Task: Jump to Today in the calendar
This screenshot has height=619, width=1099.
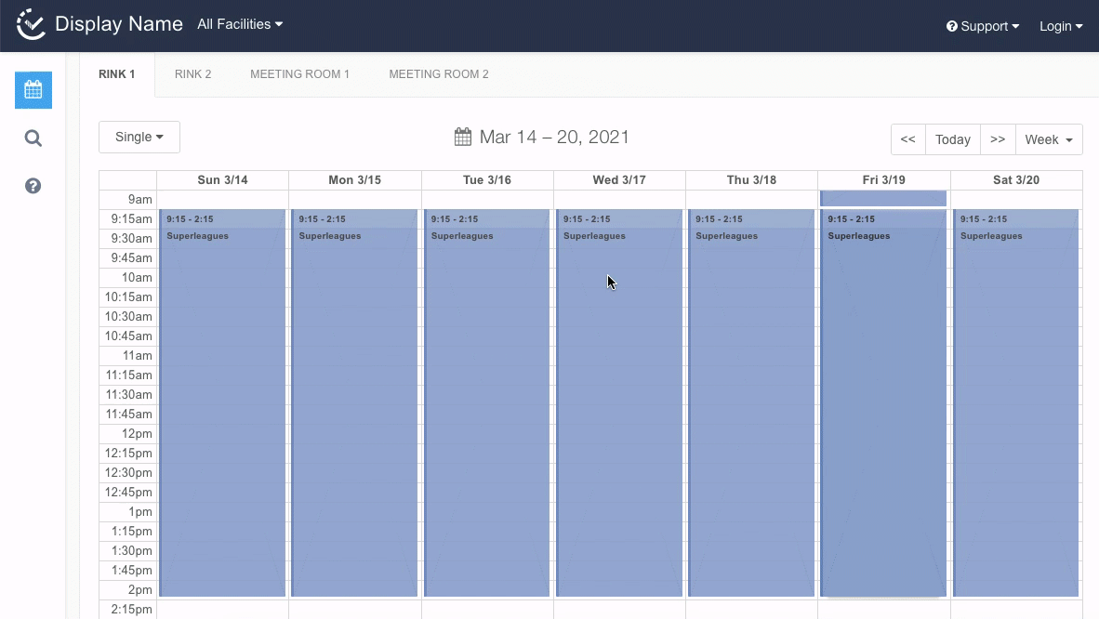Action: [x=952, y=139]
